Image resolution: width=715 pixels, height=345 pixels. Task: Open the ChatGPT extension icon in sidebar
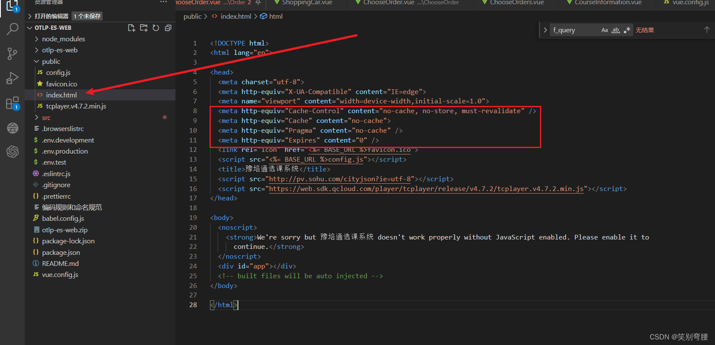coord(12,151)
